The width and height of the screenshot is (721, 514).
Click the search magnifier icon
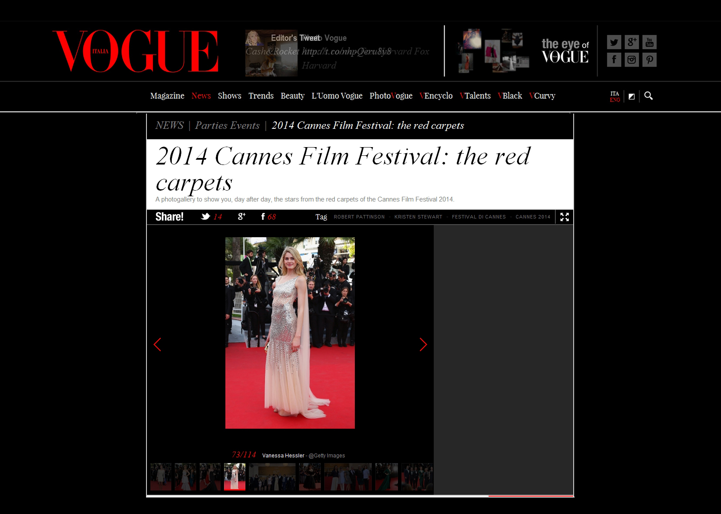(x=648, y=96)
